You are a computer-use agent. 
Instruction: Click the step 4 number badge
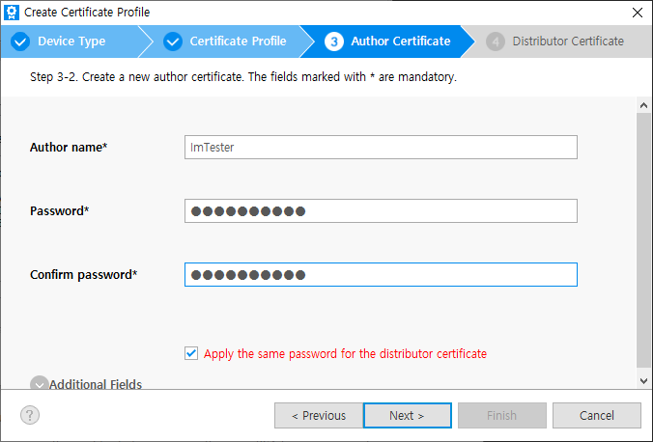click(x=496, y=41)
